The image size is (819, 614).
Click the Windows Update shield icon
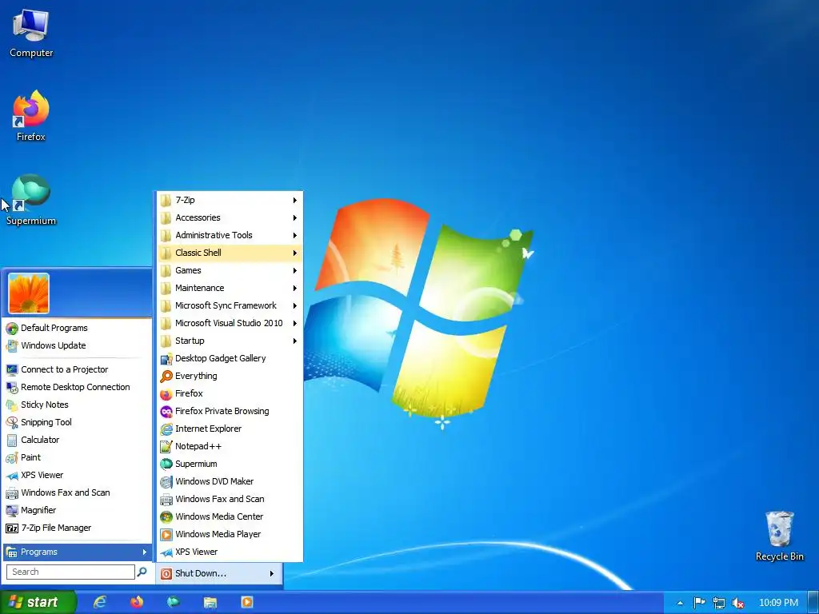pyautogui.click(x=11, y=345)
